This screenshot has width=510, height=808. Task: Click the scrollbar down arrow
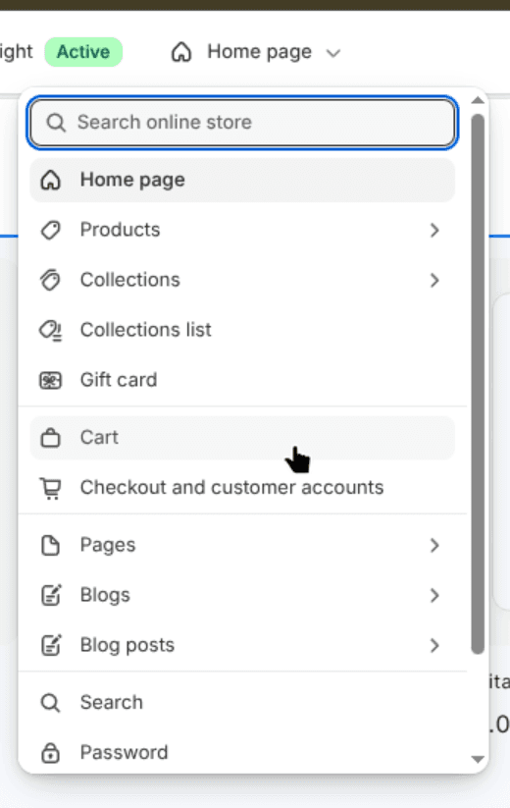[478, 760]
